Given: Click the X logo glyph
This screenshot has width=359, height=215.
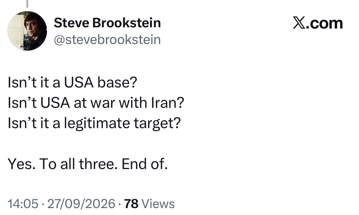Looking at the screenshot, I should pyautogui.click(x=299, y=23).
